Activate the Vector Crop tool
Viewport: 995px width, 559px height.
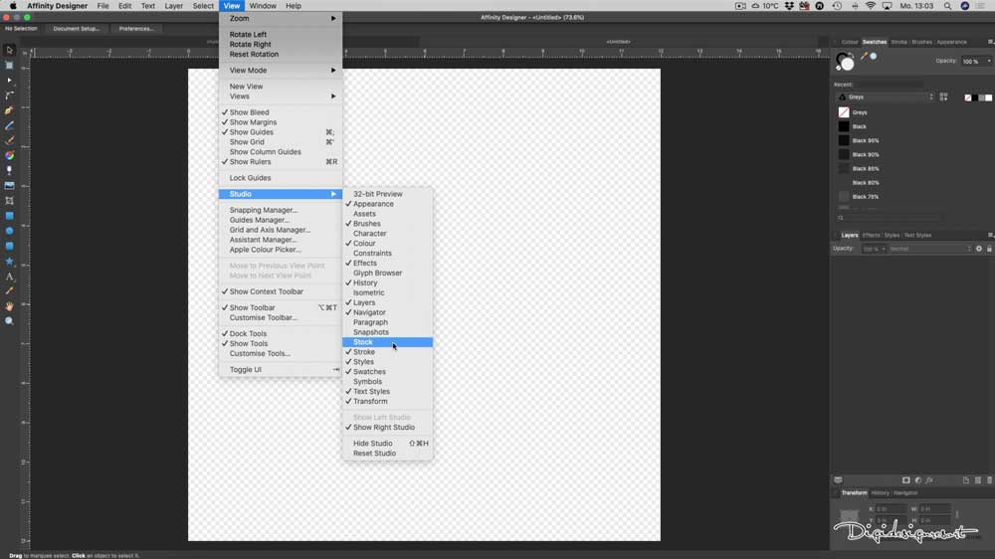pos(10,201)
